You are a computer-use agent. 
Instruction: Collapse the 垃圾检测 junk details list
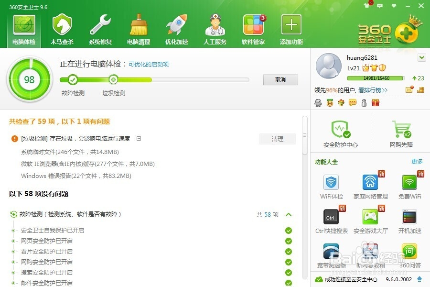click(139, 138)
